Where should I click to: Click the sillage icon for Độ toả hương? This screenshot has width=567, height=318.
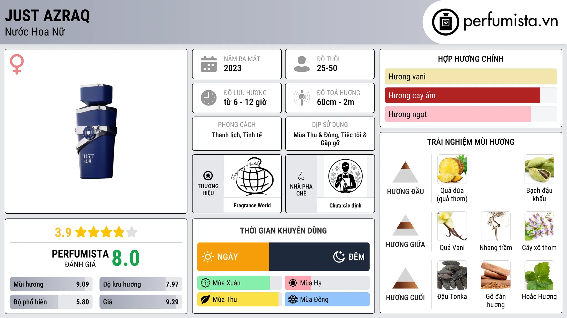point(302,98)
